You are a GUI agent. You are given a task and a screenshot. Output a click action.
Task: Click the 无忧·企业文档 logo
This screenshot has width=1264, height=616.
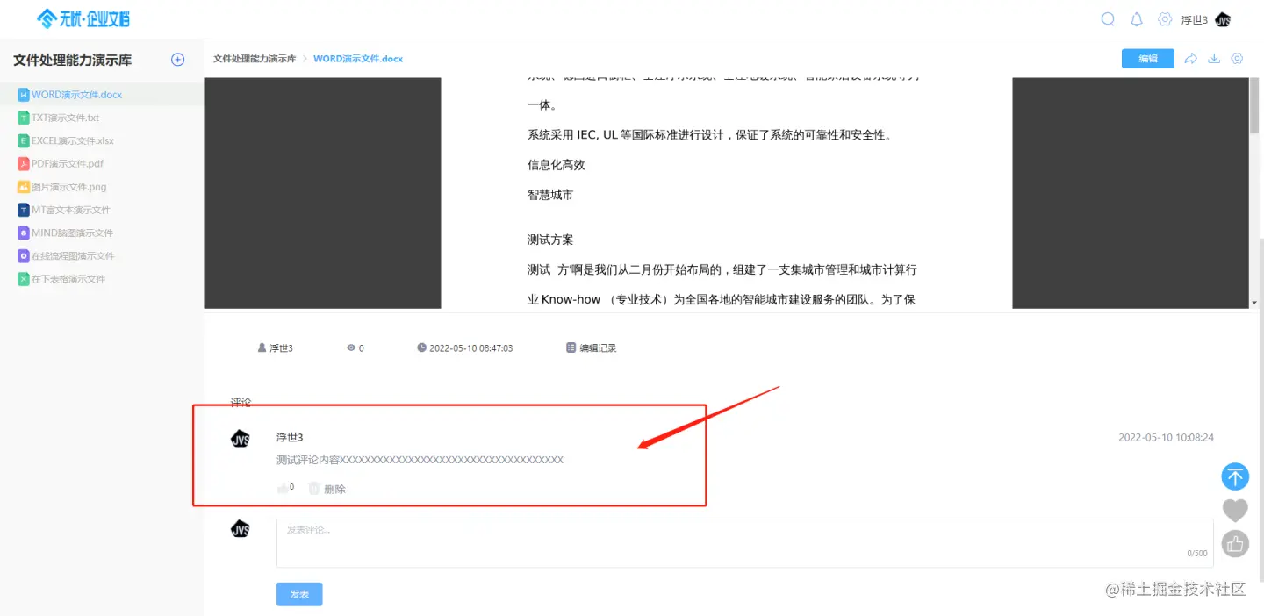point(83,18)
